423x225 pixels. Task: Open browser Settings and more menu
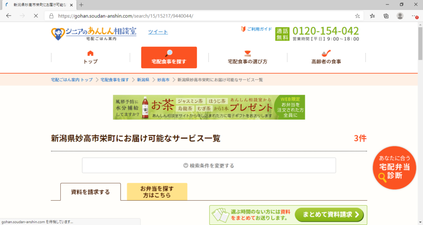point(415,16)
